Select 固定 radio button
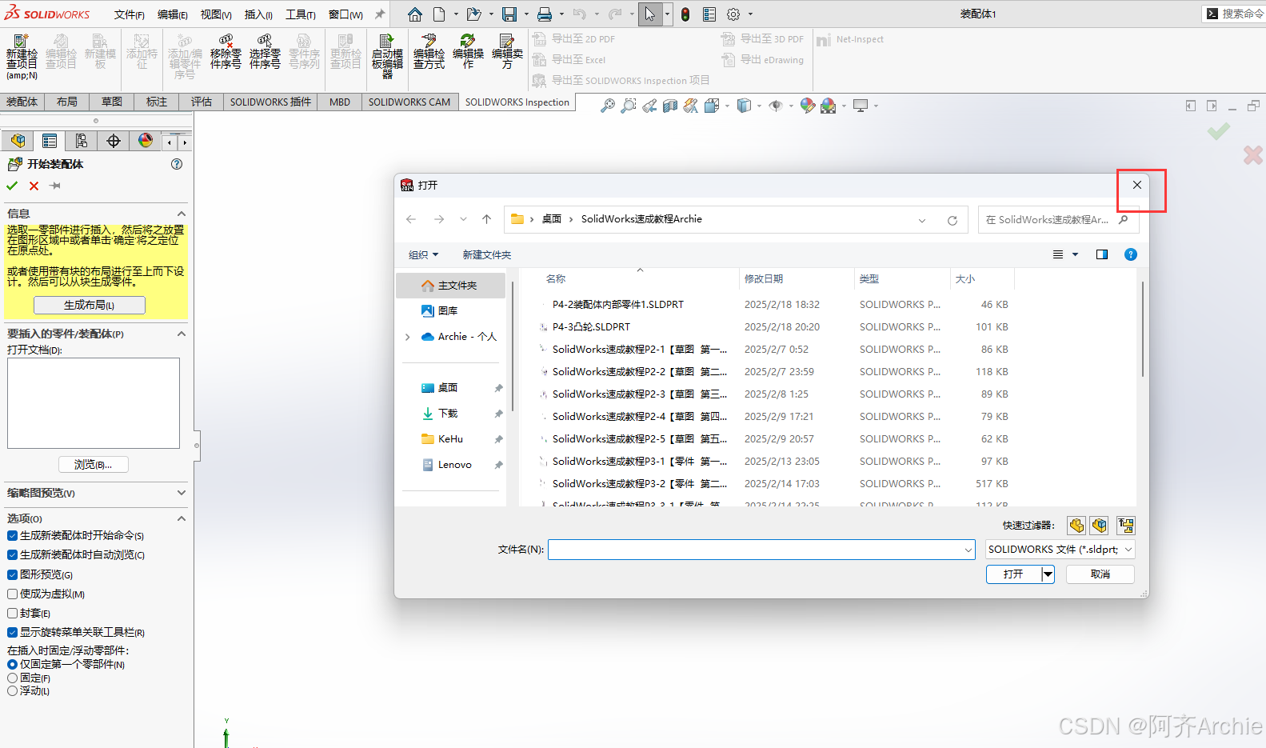 point(12,678)
